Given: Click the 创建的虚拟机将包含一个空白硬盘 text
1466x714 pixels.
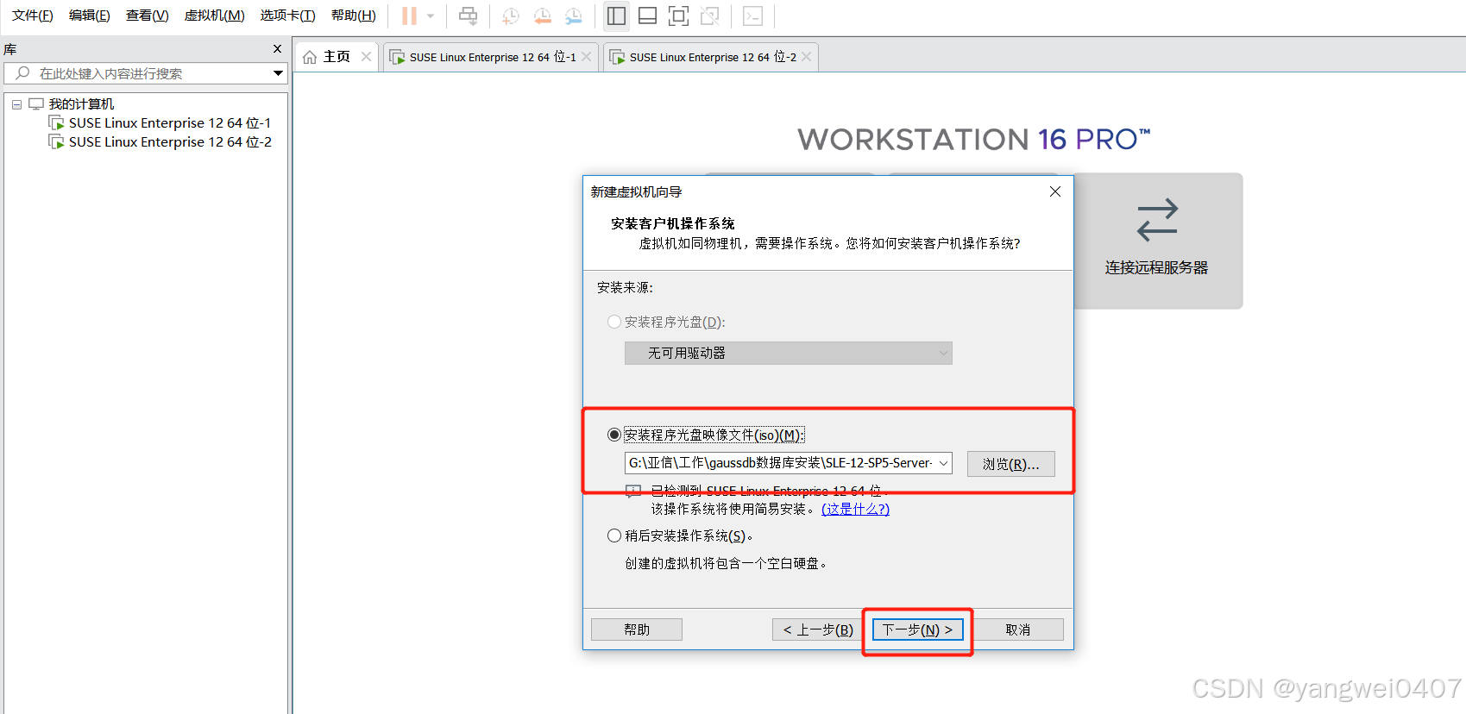Looking at the screenshot, I should 727,563.
